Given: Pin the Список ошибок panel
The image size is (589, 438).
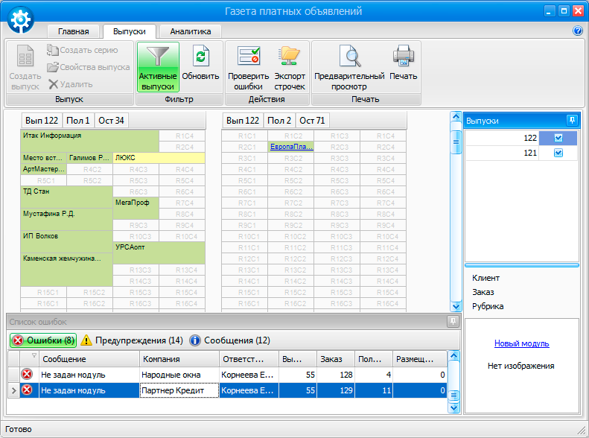Looking at the screenshot, I should pyautogui.click(x=452, y=322).
